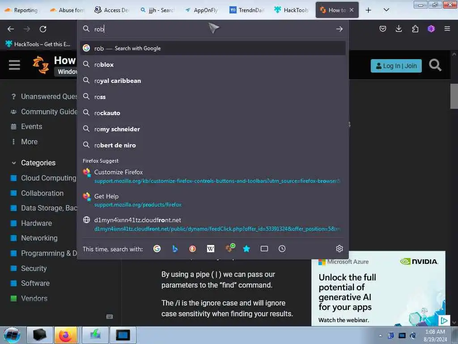This screenshot has height=344, width=458.
Task: Click the AdChoices icon on the ad
Action: 444,321
